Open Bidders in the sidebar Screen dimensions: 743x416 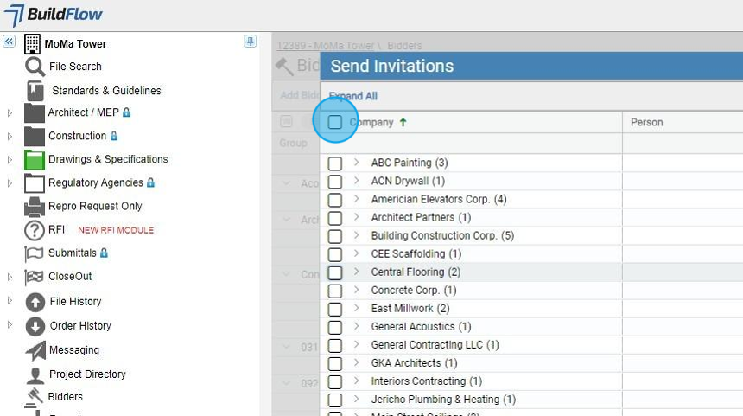click(66, 397)
